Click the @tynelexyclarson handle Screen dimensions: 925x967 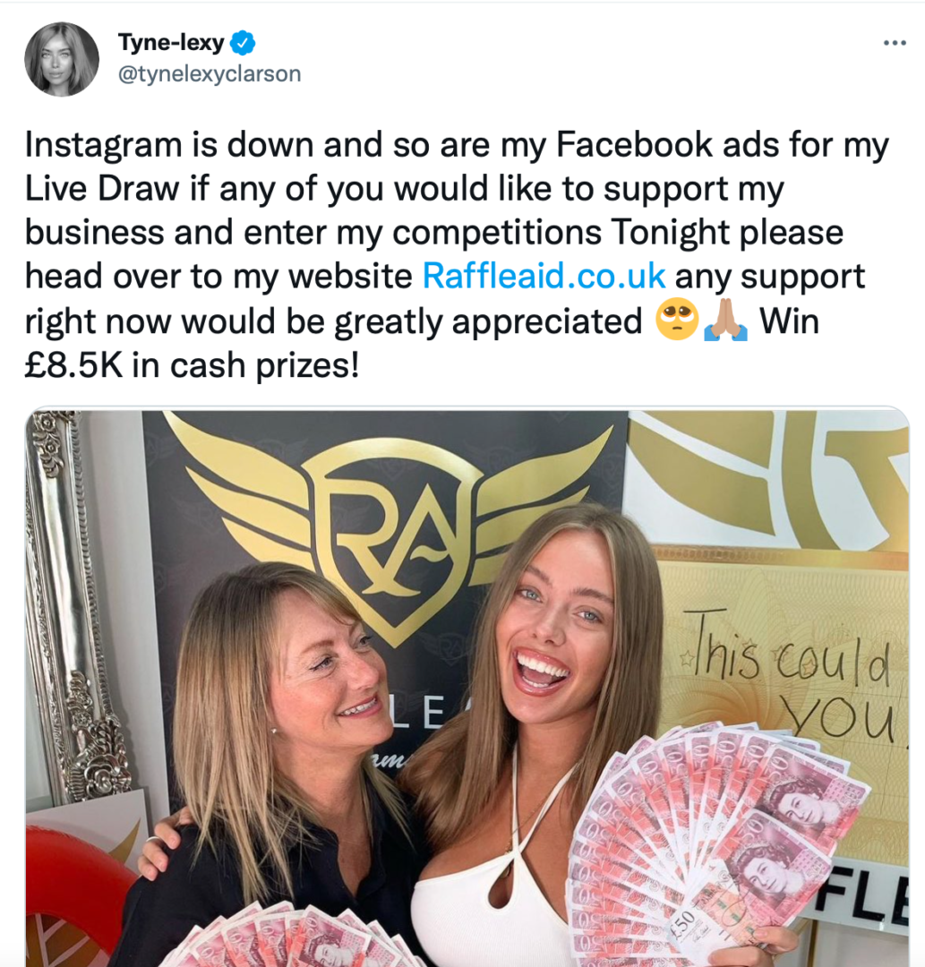pyautogui.click(x=209, y=74)
